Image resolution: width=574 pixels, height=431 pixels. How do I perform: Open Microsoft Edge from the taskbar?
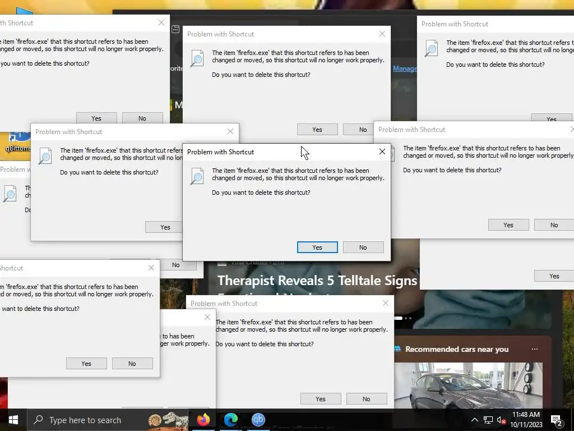[230, 419]
